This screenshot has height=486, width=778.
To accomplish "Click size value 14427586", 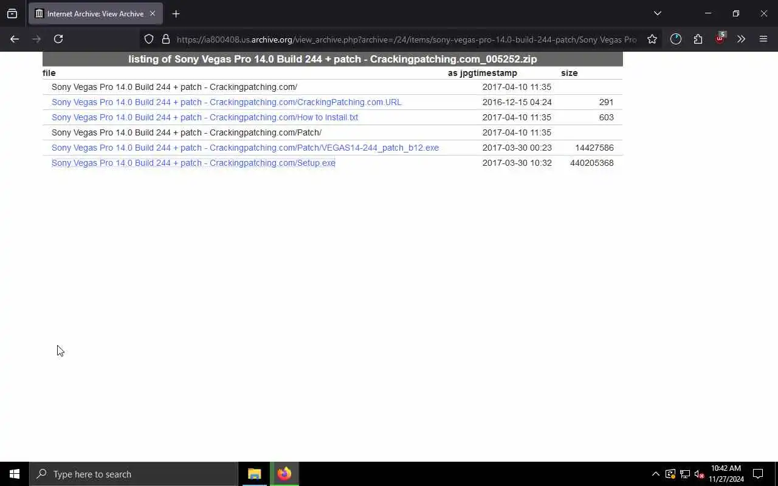I will pos(594,148).
